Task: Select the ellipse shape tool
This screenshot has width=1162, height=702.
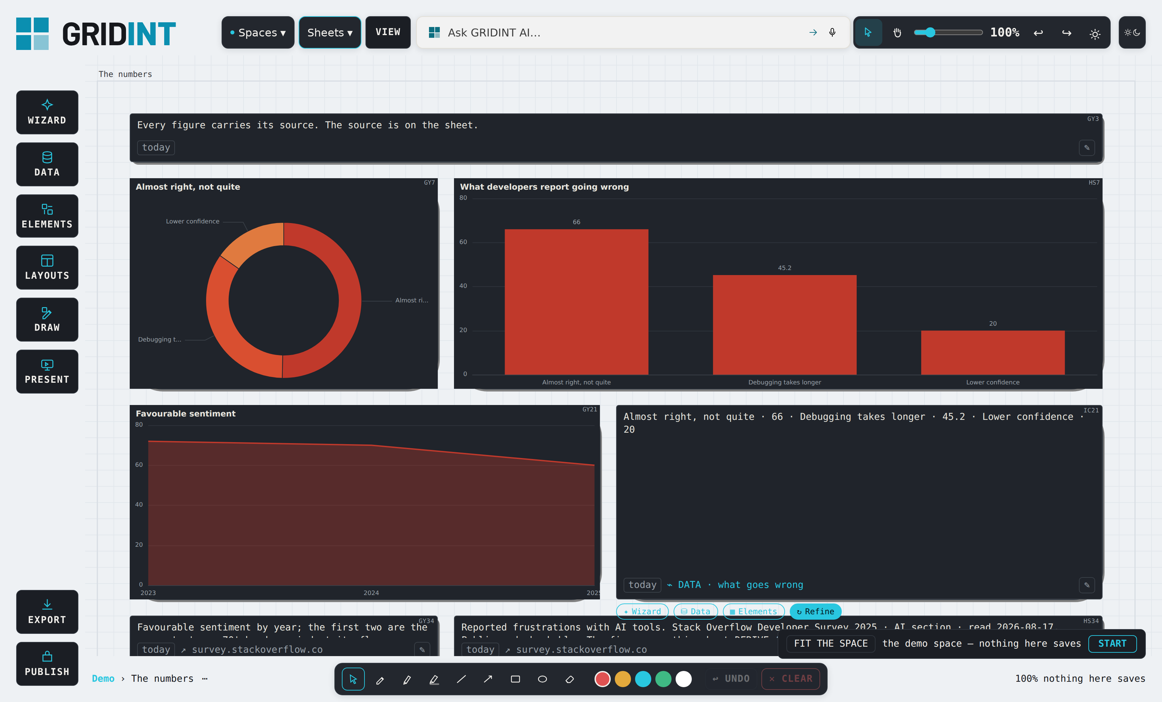Action: [x=542, y=679]
